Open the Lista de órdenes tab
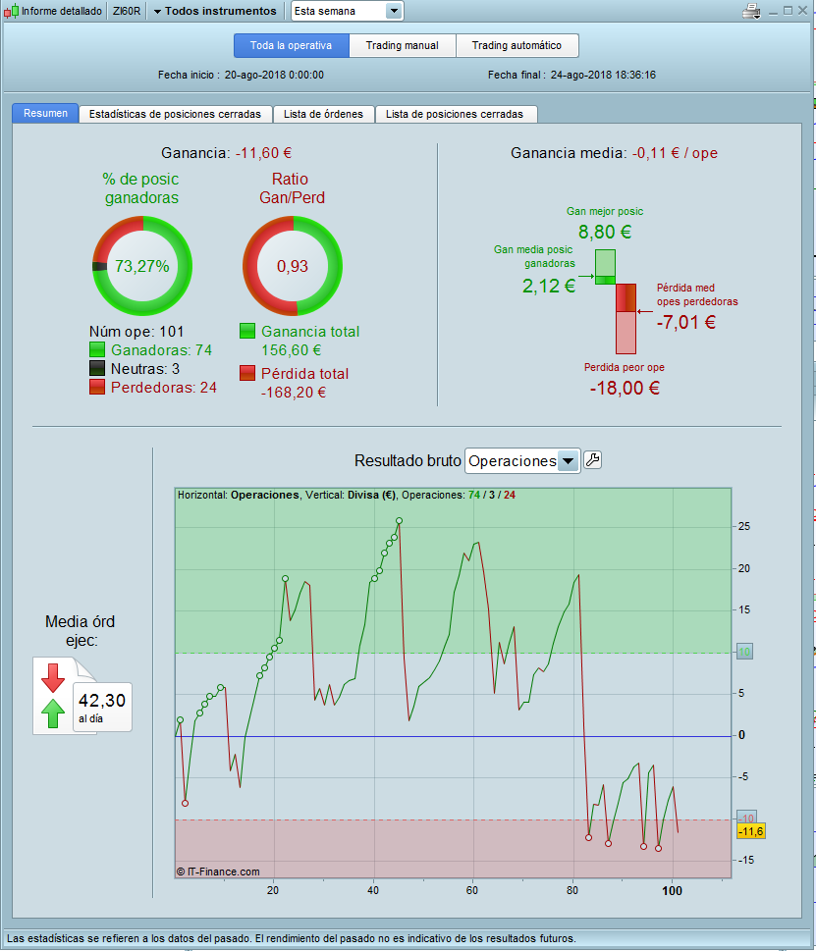Viewport: 816px width, 951px height. 323,114
